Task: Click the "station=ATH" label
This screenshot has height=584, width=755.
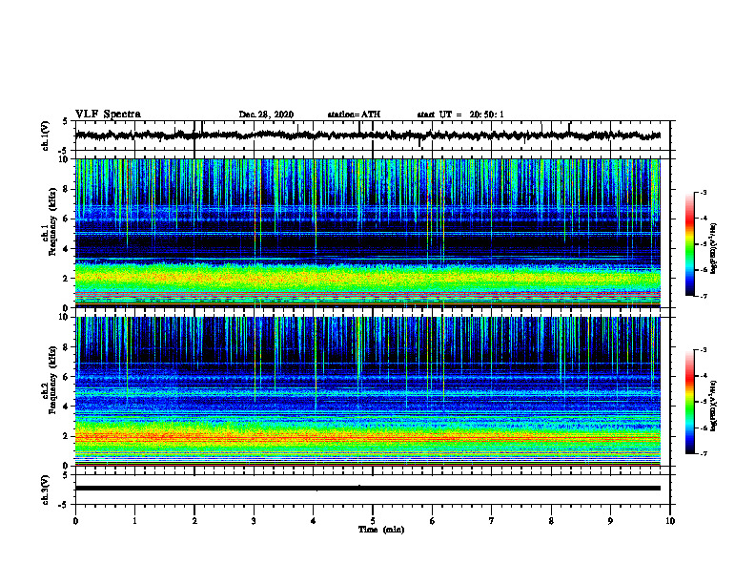Action: [354, 115]
